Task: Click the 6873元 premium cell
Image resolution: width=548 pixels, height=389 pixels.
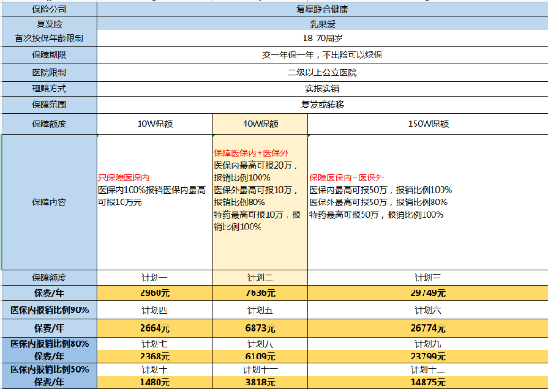Action: 260,328
